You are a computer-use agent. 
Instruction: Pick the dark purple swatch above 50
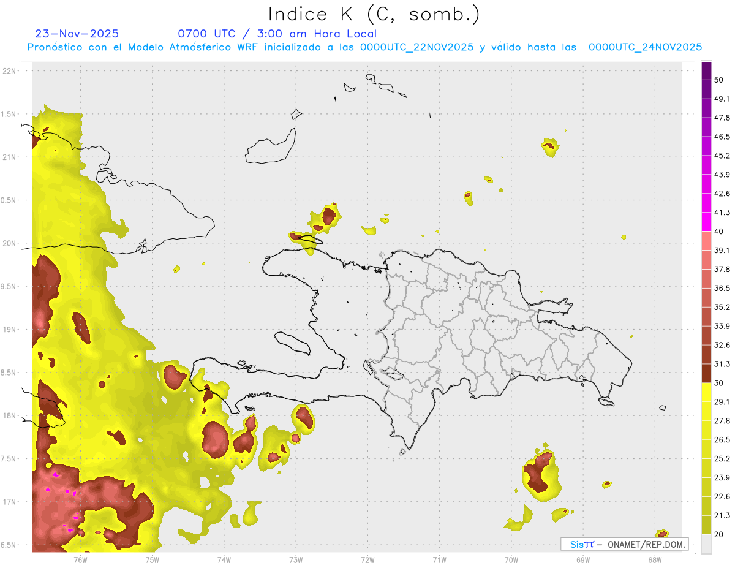coord(707,71)
